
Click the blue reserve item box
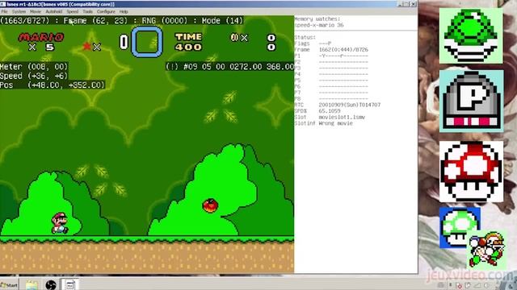click(x=147, y=42)
